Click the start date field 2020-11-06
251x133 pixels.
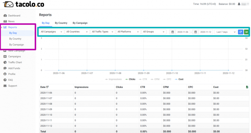click(183, 32)
